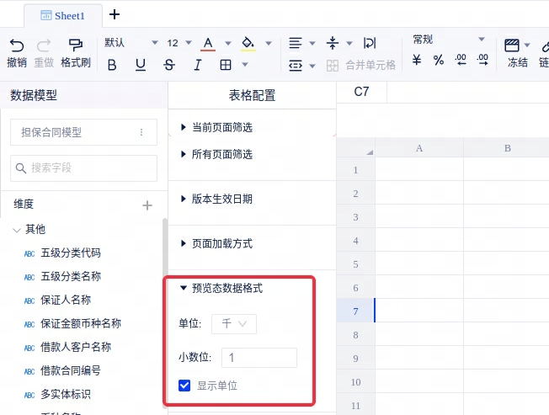Select the format painter (格式刷) tool
This screenshot has height=415, width=549.
75,45
